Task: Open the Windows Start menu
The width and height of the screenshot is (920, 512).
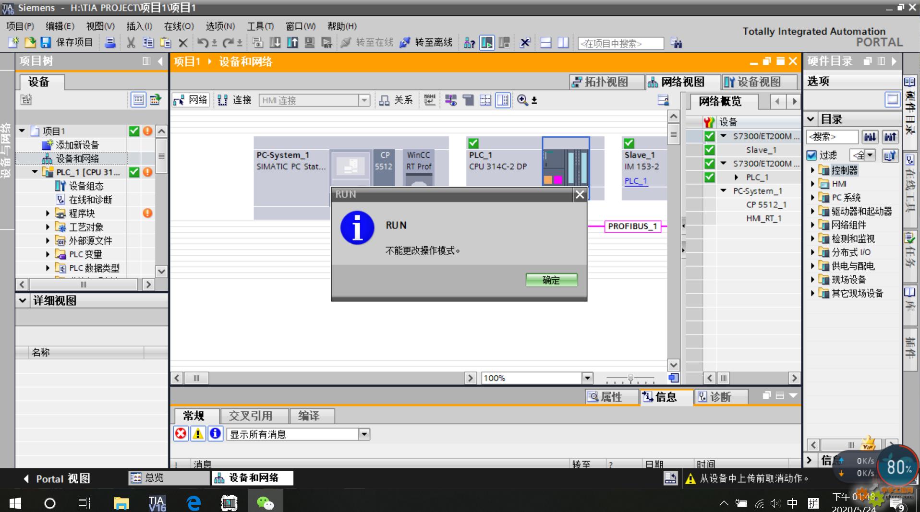Action: pyautogui.click(x=15, y=503)
